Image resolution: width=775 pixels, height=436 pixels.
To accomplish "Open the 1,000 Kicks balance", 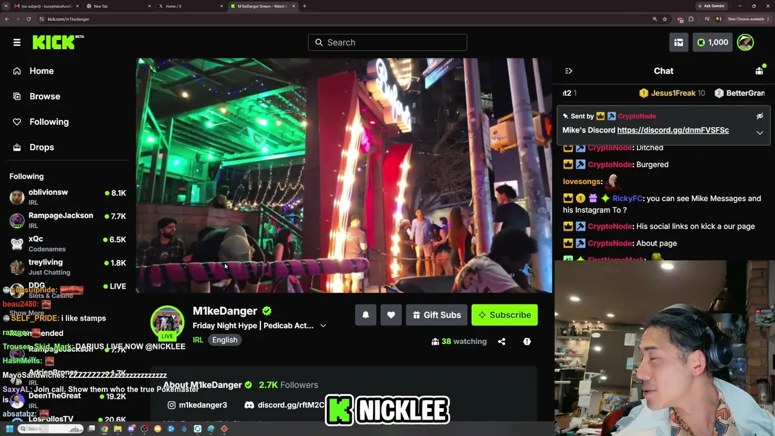I will point(713,42).
